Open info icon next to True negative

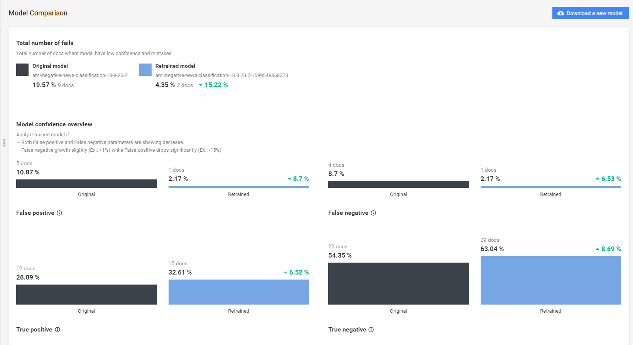pyautogui.click(x=371, y=330)
